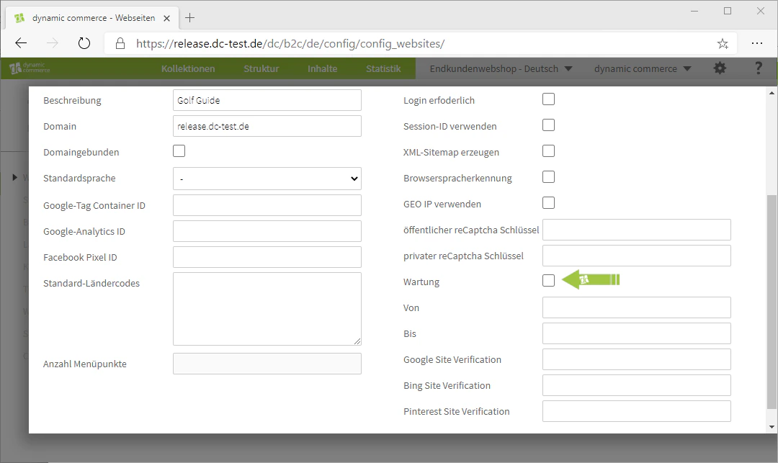778x463 pixels.
Task: Click the Domain input field
Action: (267, 126)
